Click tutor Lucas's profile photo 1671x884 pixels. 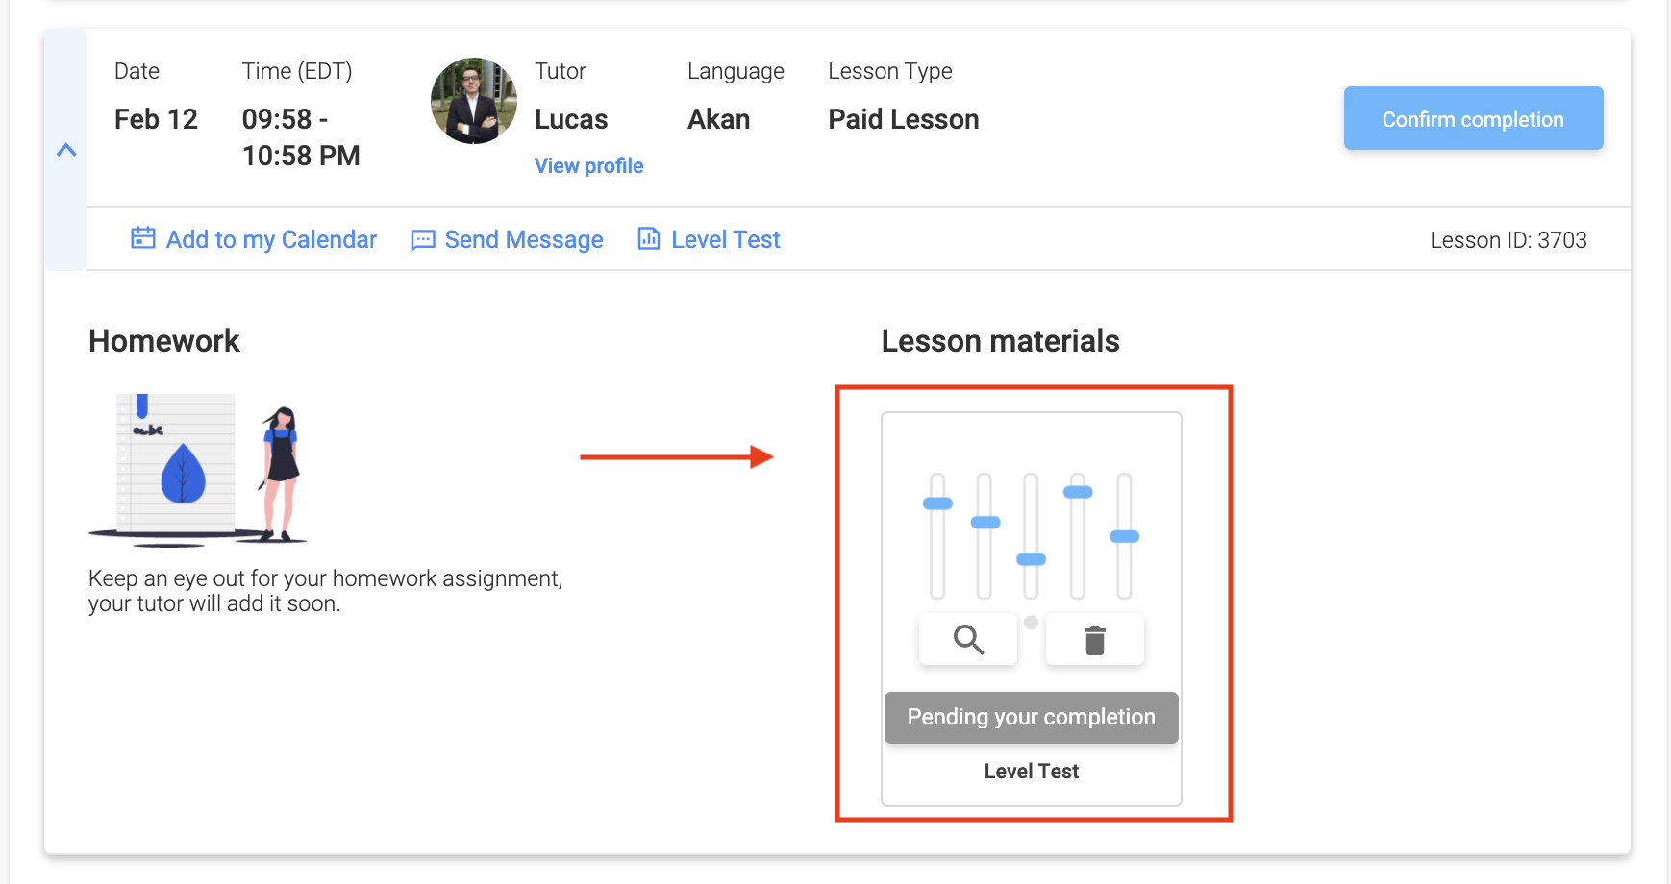point(474,102)
